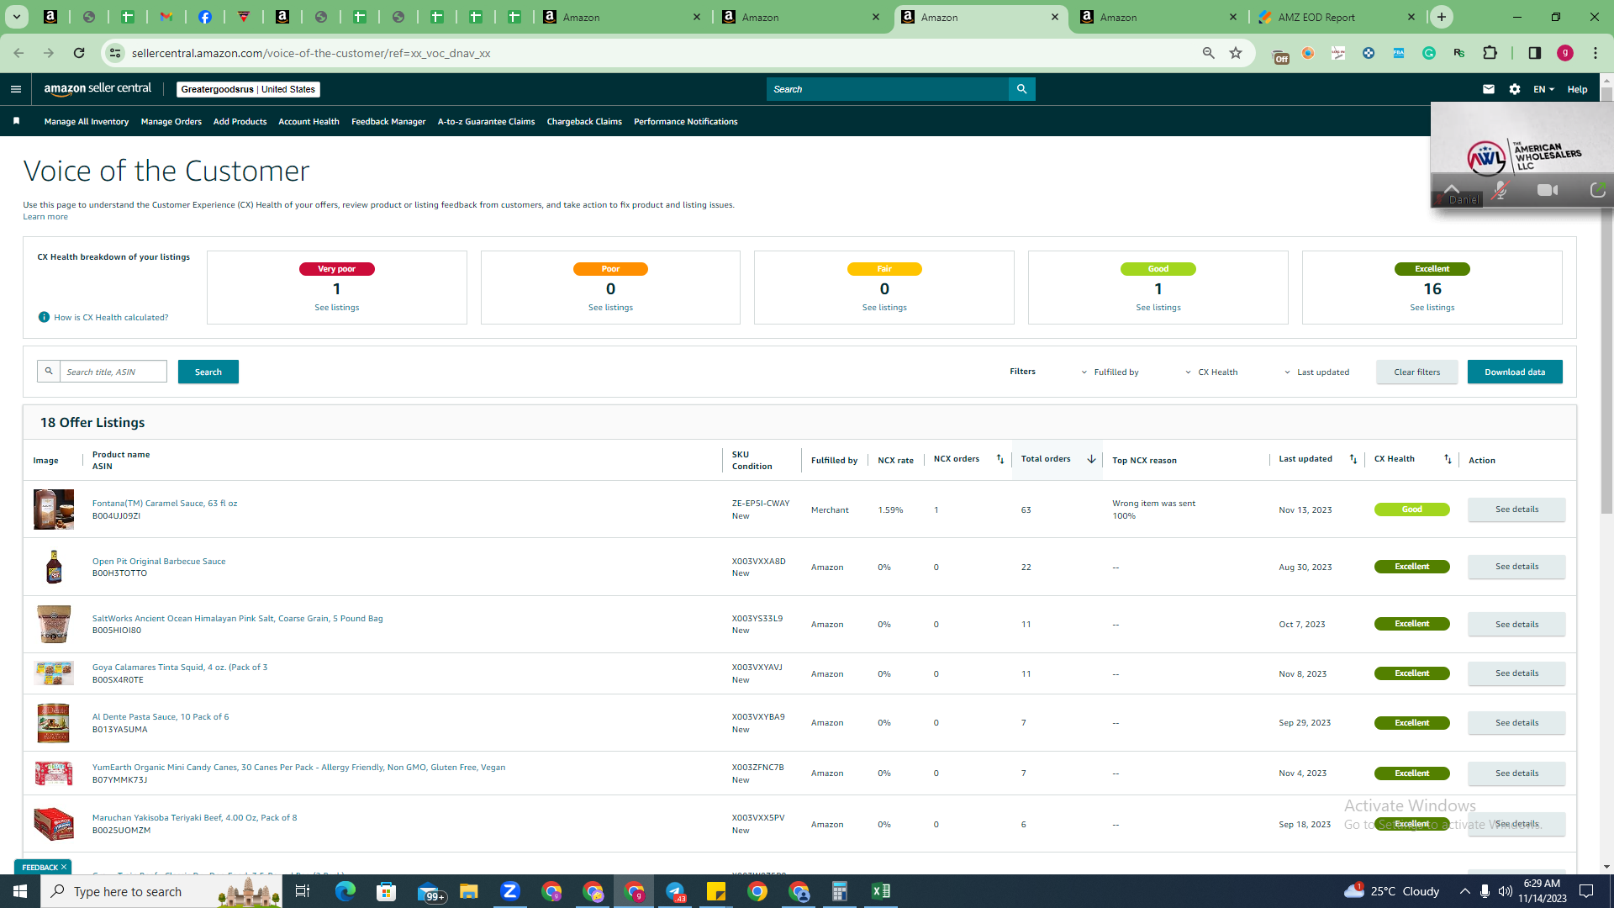1614x908 pixels.
Task: Reload the page in Chrome
Action: pyautogui.click(x=79, y=53)
